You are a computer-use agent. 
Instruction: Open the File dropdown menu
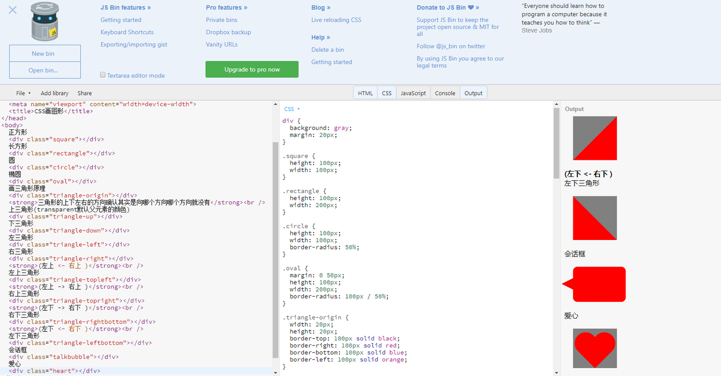pyautogui.click(x=23, y=93)
